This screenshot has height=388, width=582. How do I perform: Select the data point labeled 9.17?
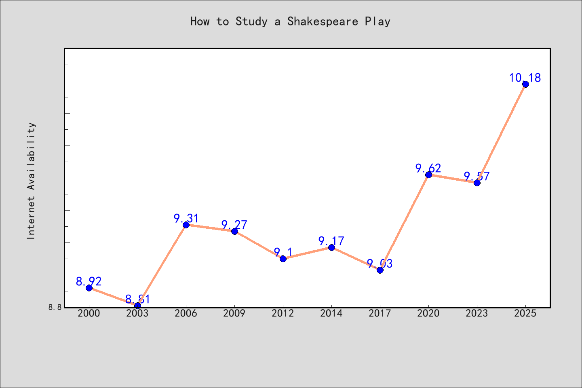[x=331, y=247]
